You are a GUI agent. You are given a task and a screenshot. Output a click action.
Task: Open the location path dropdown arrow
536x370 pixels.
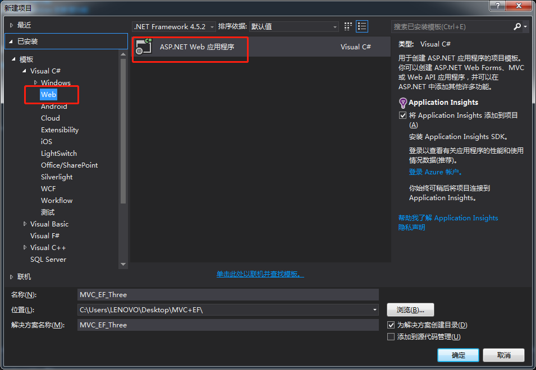pos(375,310)
